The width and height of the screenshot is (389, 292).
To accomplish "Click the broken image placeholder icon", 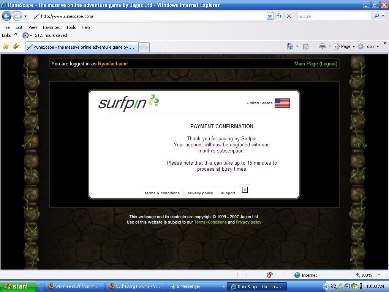I will (x=245, y=190).
